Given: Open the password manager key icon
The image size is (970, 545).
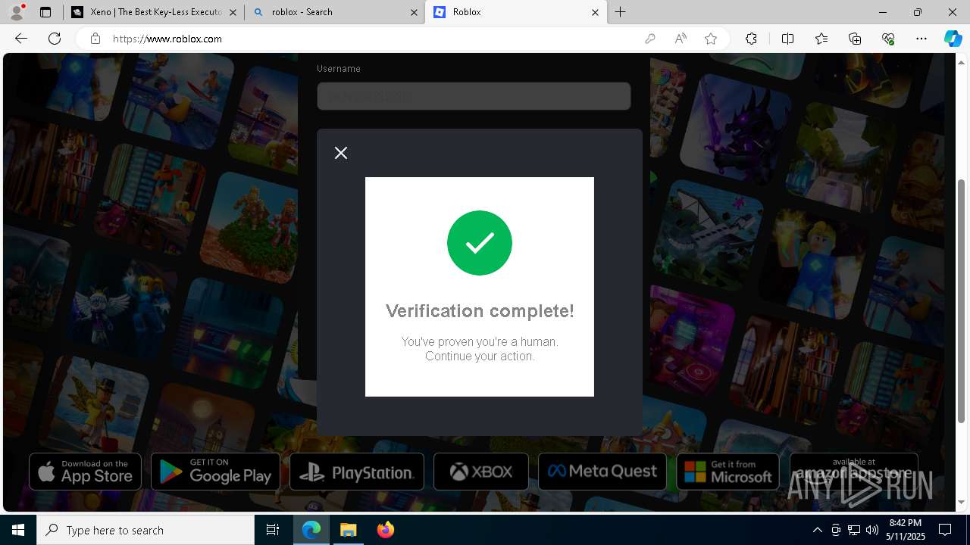Looking at the screenshot, I should pyautogui.click(x=649, y=39).
